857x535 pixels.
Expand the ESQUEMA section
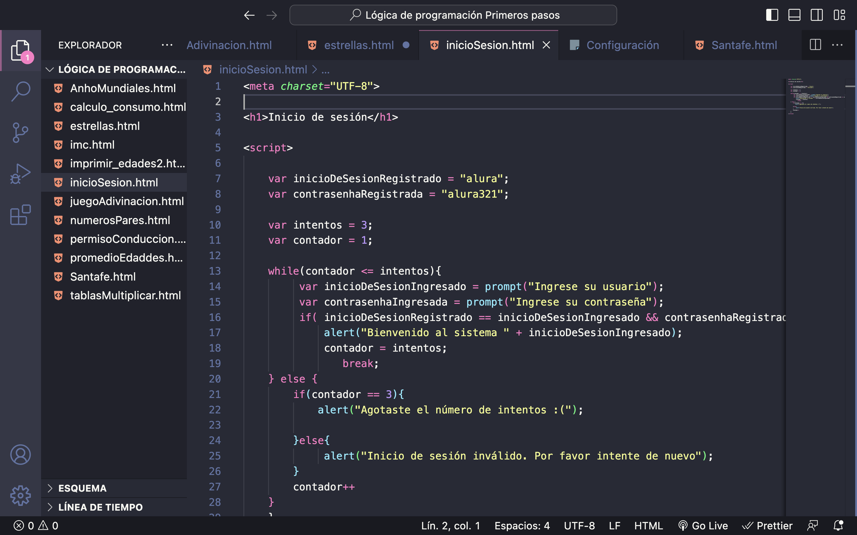(114, 488)
